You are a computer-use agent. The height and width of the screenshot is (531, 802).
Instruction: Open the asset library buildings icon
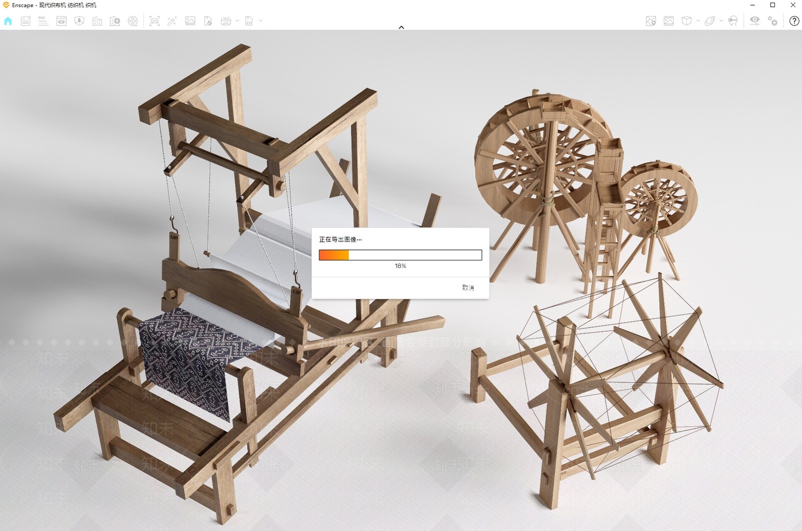click(x=97, y=21)
